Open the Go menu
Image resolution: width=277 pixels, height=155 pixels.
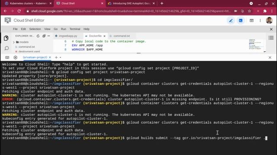tap(56, 29)
